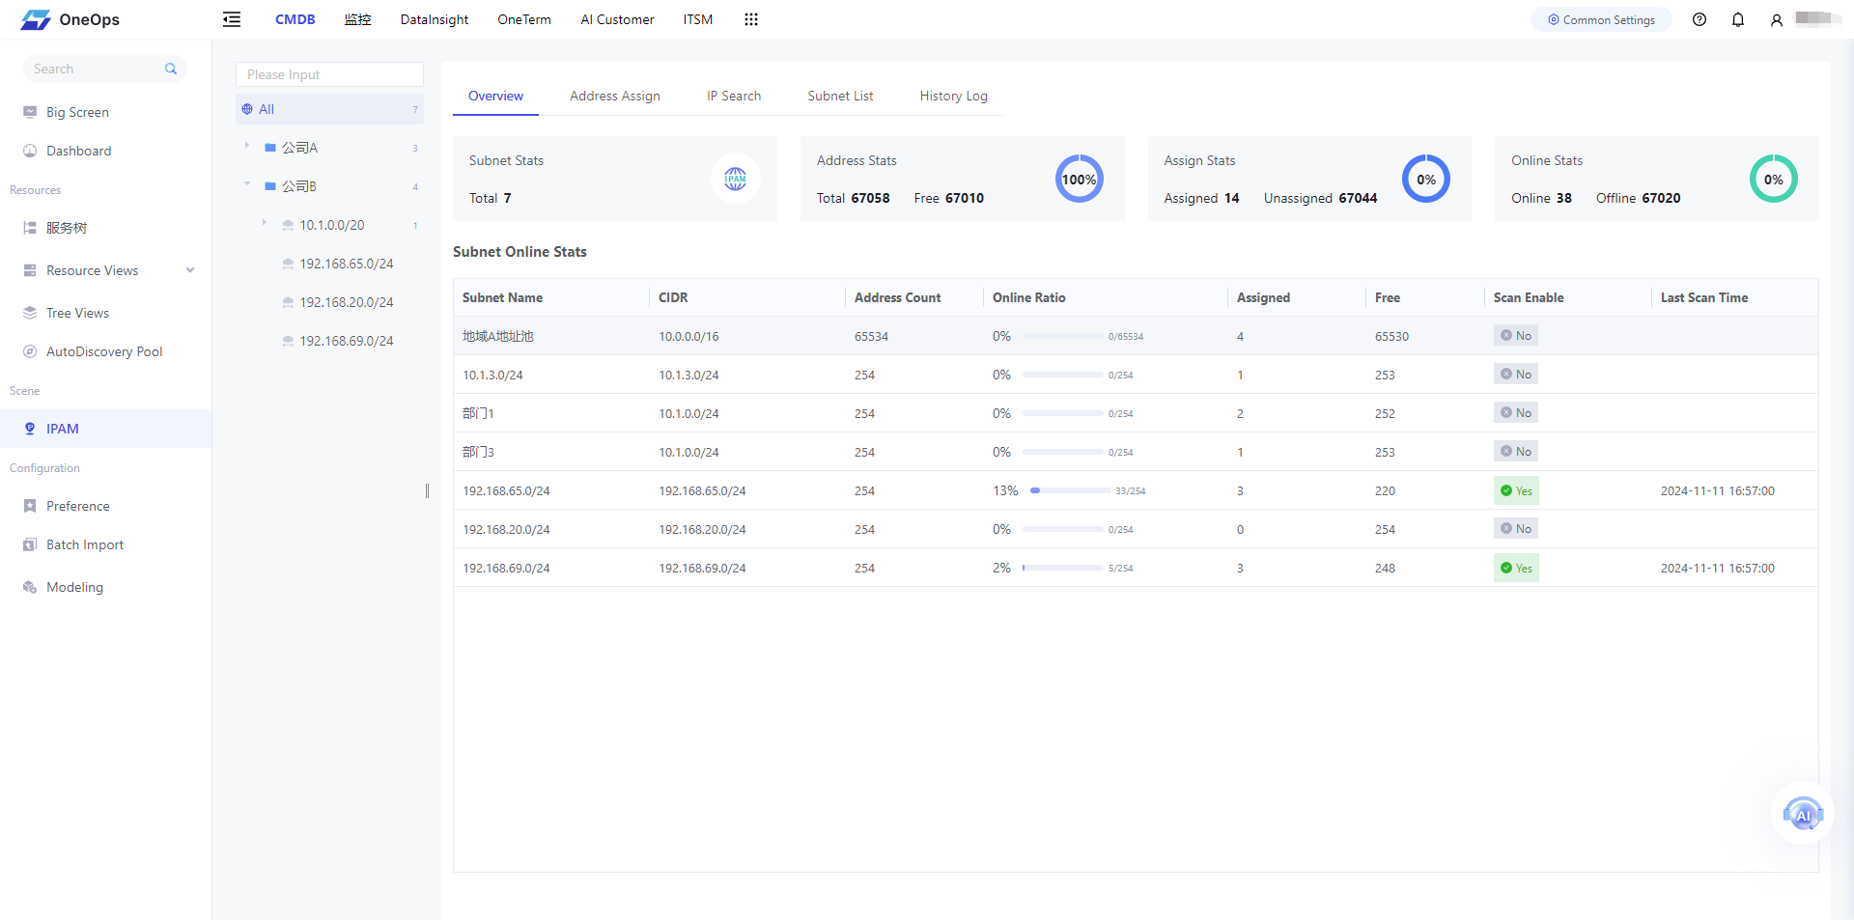Click Assign Stats 0% progress circle
Screen dimensions: 1854x920
tap(1426, 179)
